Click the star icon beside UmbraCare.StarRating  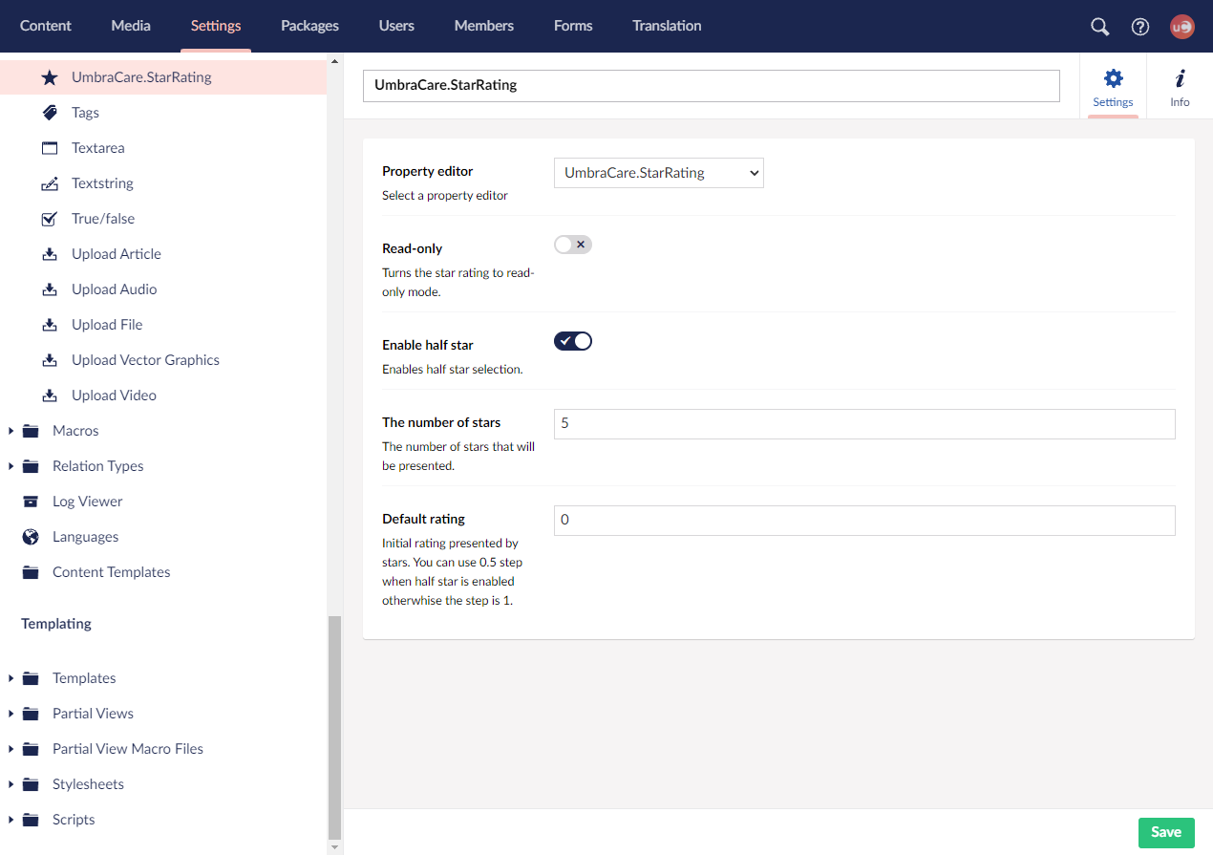(x=50, y=77)
